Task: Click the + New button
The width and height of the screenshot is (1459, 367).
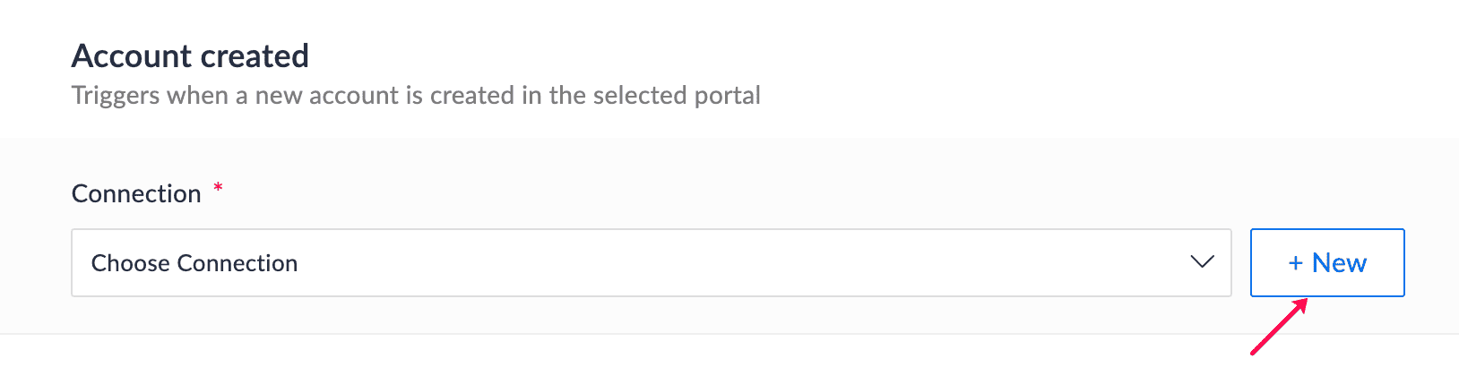Action: 1326,262
